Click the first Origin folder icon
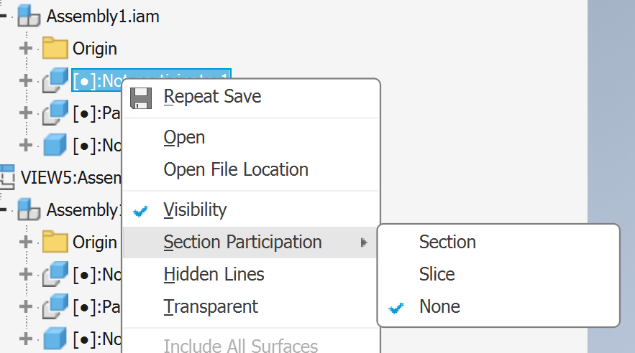 [x=55, y=50]
